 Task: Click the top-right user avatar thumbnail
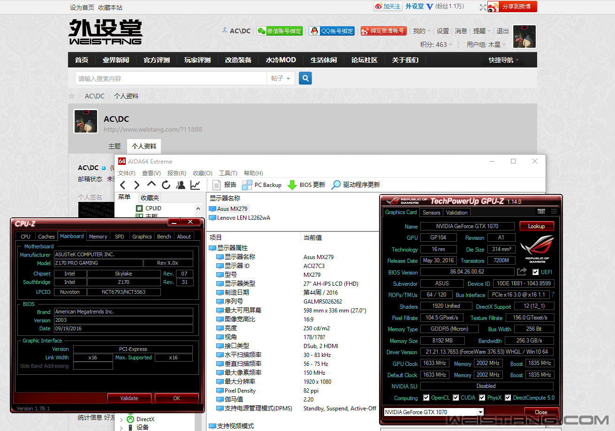click(x=524, y=37)
